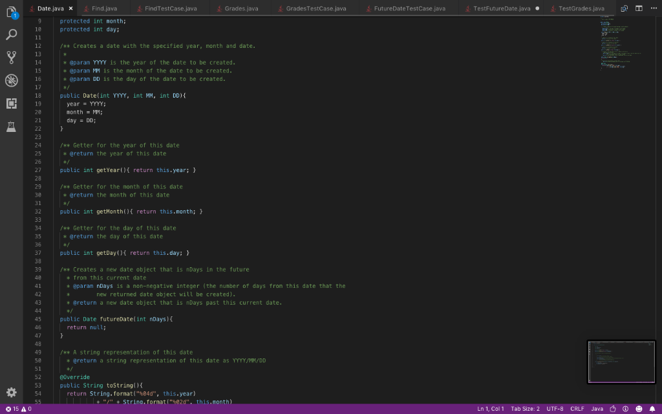Click UTF-8 to change file encoding

556,408
